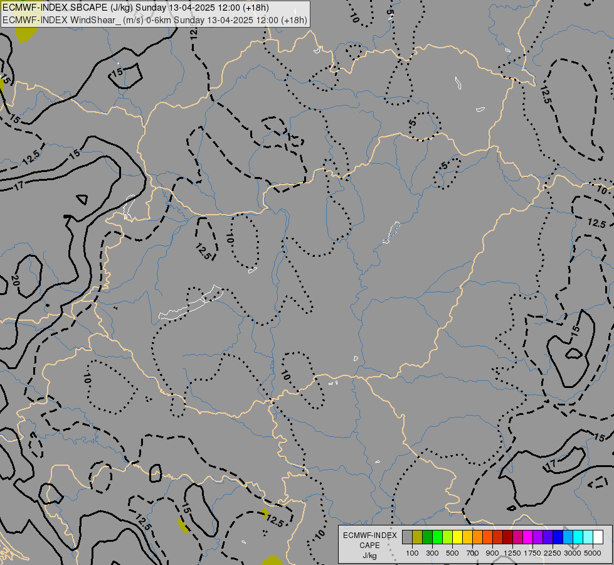This screenshot has width=614, height=565.
Task: Click the 700 legend tick value
Action: 473,553
